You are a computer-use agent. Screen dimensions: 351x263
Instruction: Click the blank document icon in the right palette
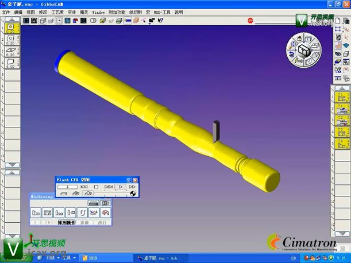pyautogui.click(x=338, y=21)
